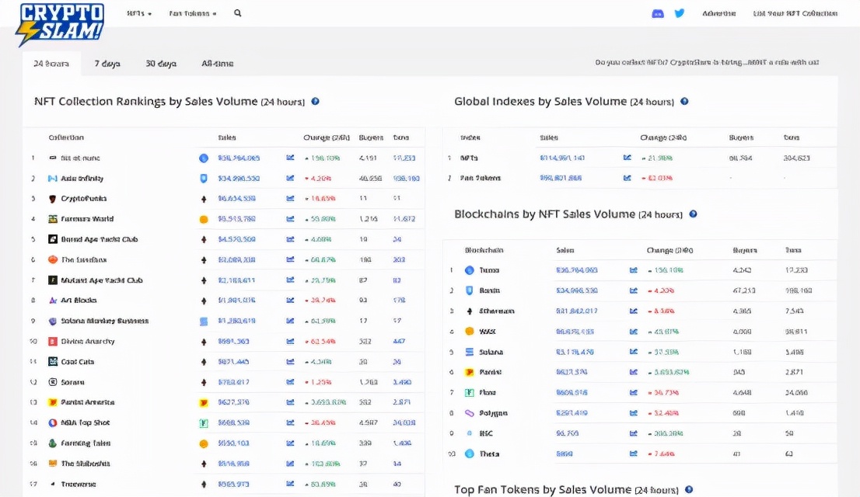Click the List Your NFT Collection link
The height and width of the screenshot is (497, 860).
795,14
